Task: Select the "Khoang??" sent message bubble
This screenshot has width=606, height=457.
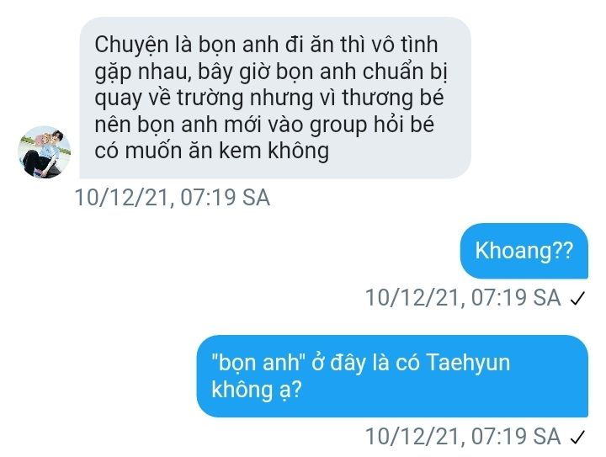Action: (x=524, y=251)
